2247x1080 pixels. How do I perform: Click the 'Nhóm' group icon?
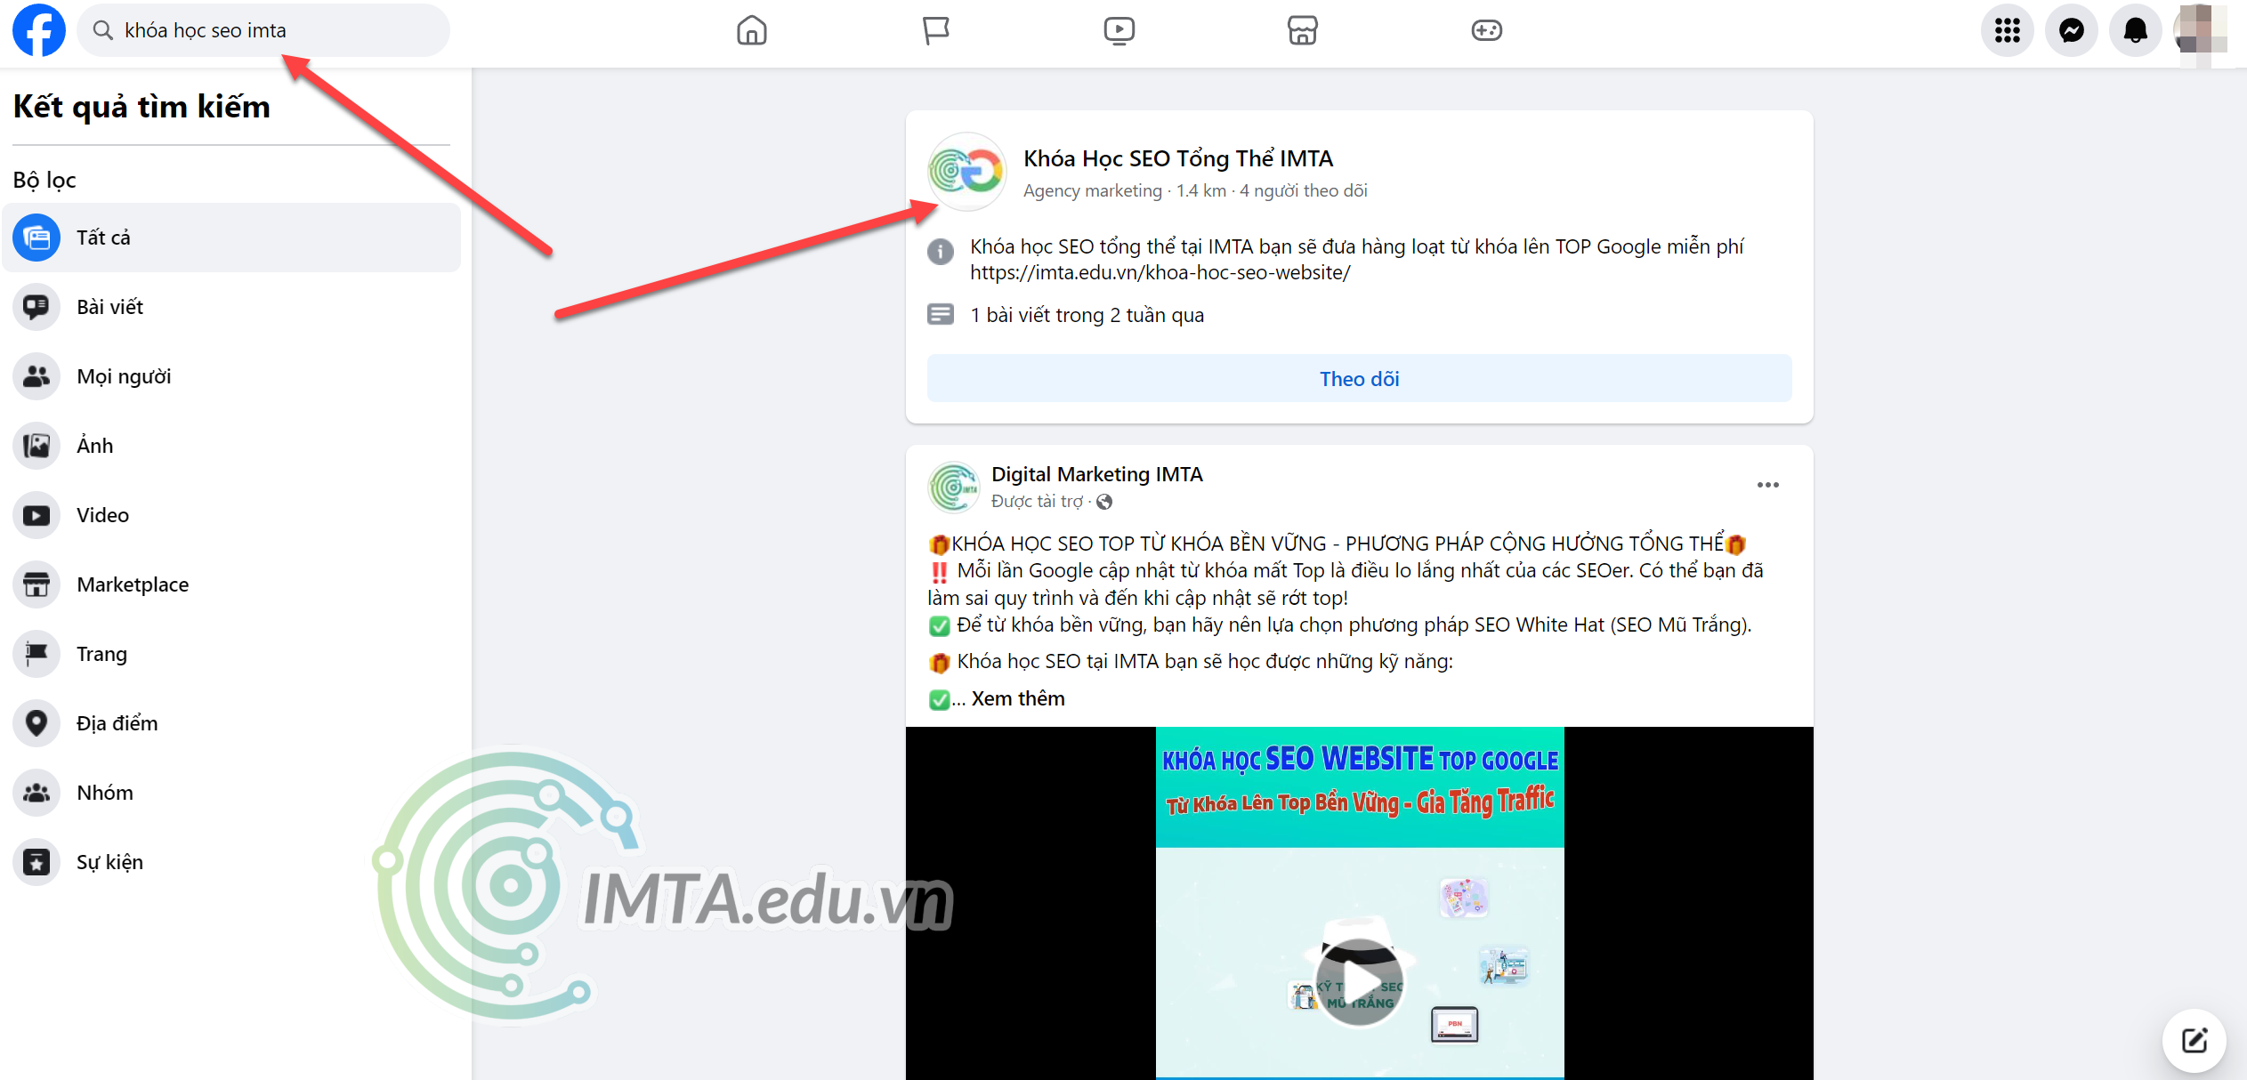tap(36, 793)
